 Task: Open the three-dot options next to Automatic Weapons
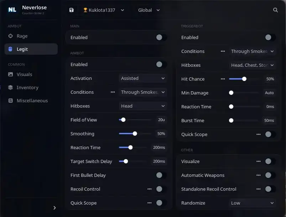click(258, 175)
